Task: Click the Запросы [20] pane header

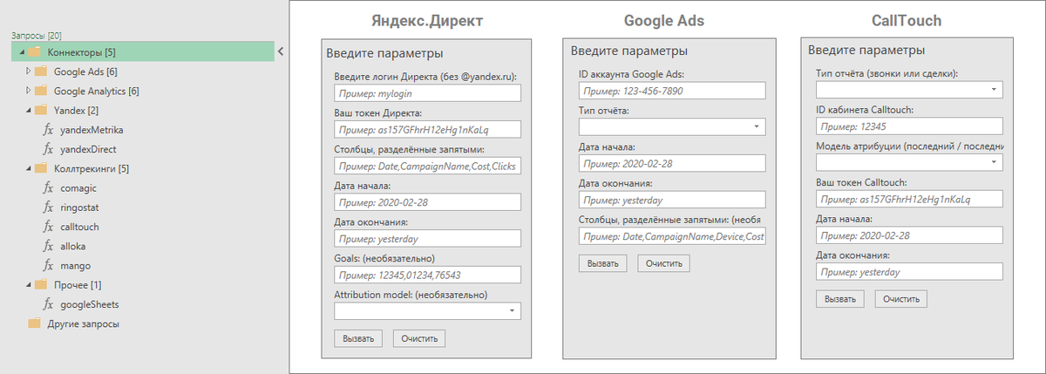Action: (36, 36)
